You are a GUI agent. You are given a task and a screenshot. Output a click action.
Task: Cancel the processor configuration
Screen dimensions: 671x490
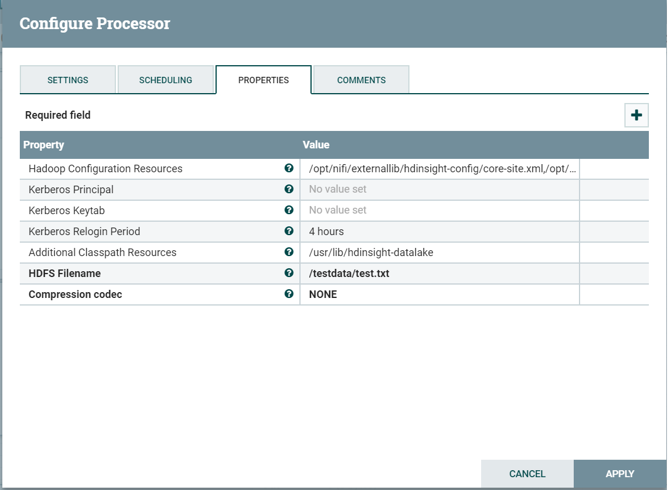click(527, 473)
